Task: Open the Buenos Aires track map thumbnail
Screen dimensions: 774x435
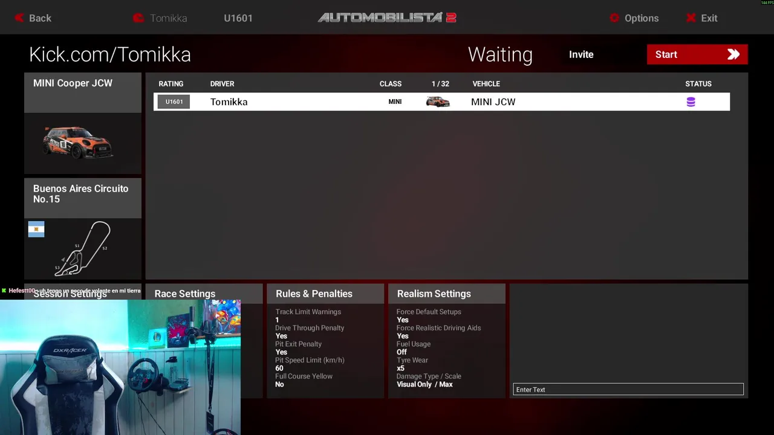Action: (83, 248)
